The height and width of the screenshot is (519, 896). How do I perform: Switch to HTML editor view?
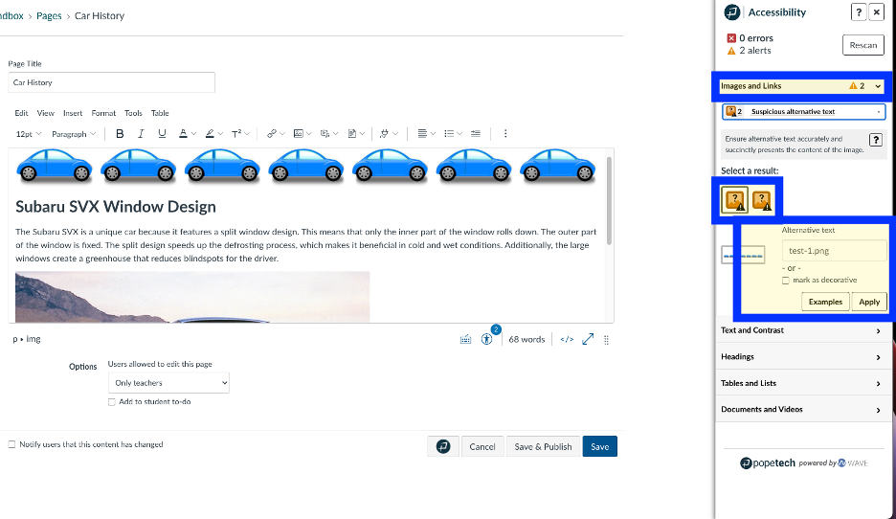coord(567,340)
